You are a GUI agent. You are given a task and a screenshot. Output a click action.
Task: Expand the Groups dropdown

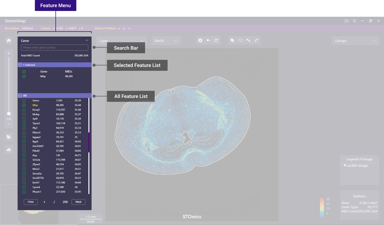[355, 41]
